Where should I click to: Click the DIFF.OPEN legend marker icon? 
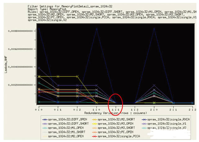click(x=45, y=119)
